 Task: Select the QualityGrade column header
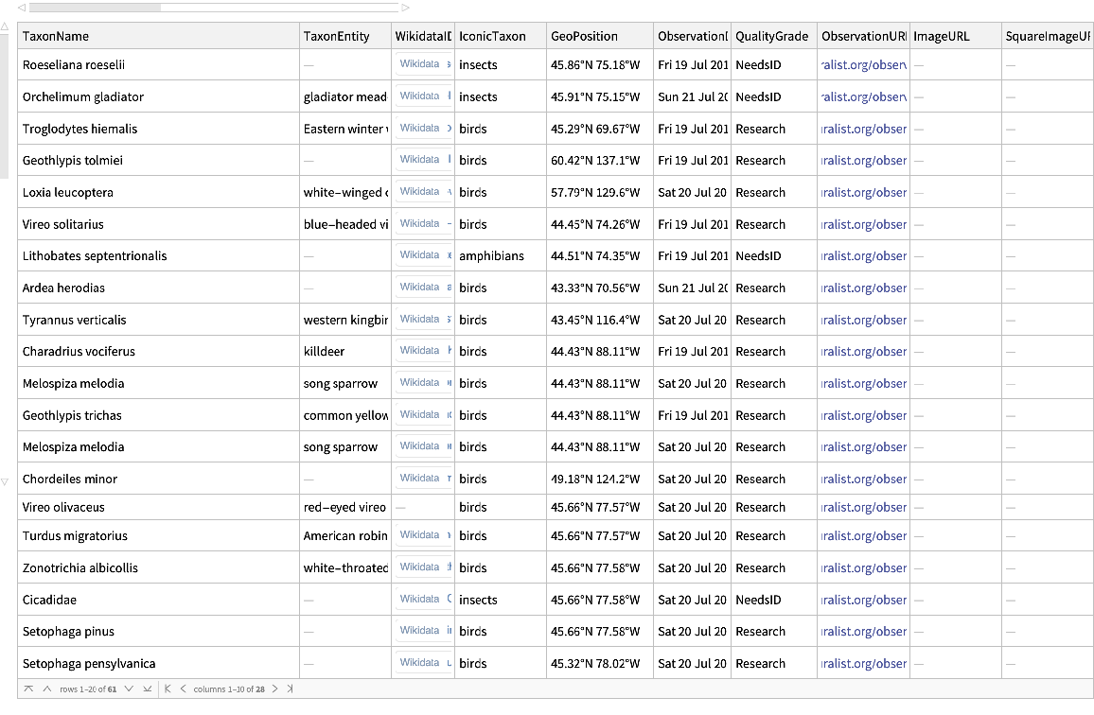point(771,36)
